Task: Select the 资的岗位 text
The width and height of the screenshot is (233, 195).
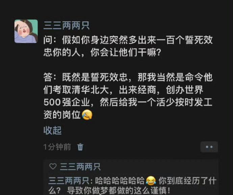Action: click(x=62, y=115)
